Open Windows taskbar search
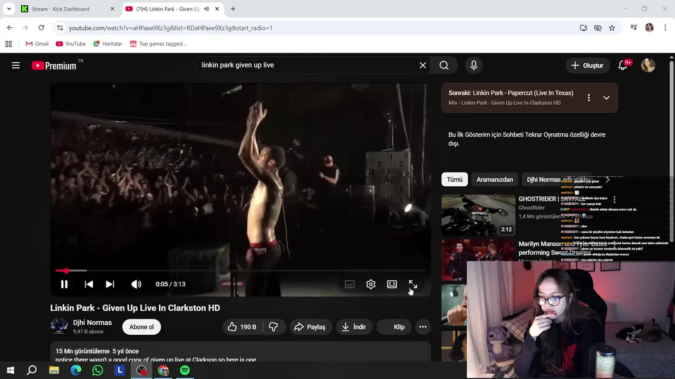Screen dimensions: 675x379 32,371
